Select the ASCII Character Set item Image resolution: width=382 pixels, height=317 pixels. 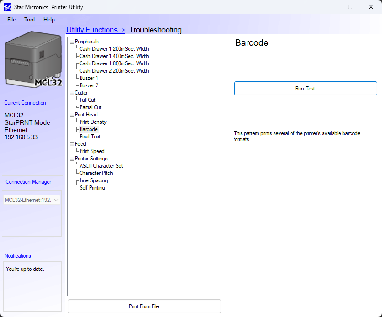click(101, 166)
